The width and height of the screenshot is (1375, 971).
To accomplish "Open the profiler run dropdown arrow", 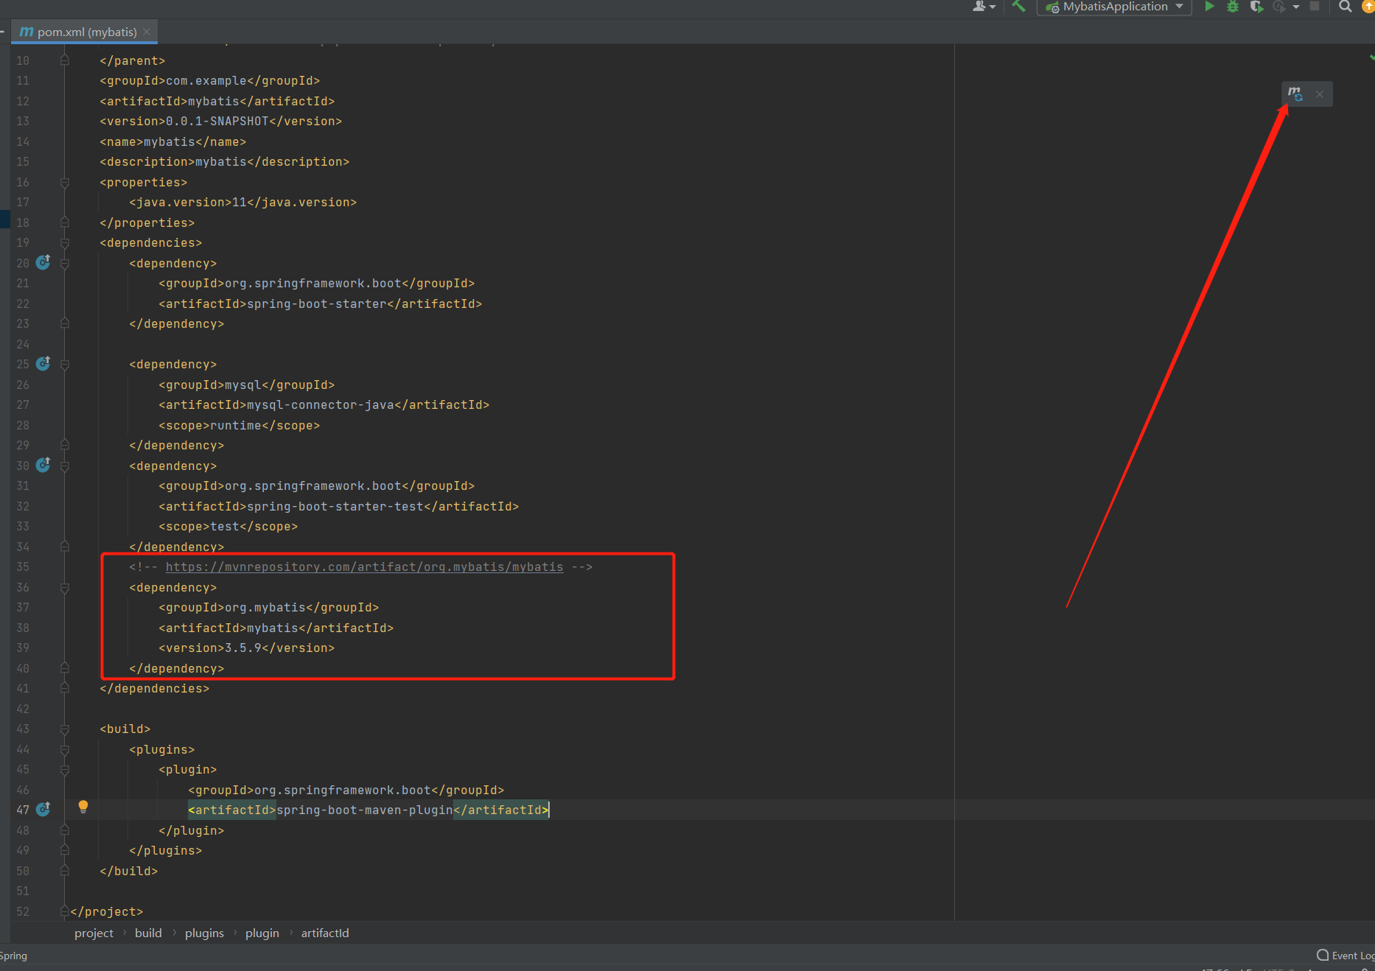I will point(1296,7).
